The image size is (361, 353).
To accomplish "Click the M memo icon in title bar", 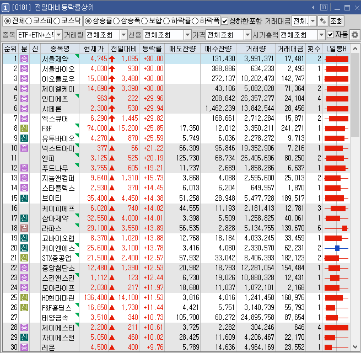I will pyautogui.click(x=324, y=7).
